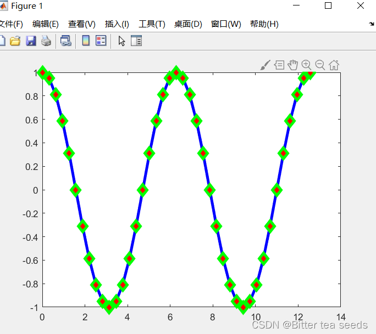Click the New Figure toolbar icon
The width and height of the screenshot is (376, 334).
(2, 41)
